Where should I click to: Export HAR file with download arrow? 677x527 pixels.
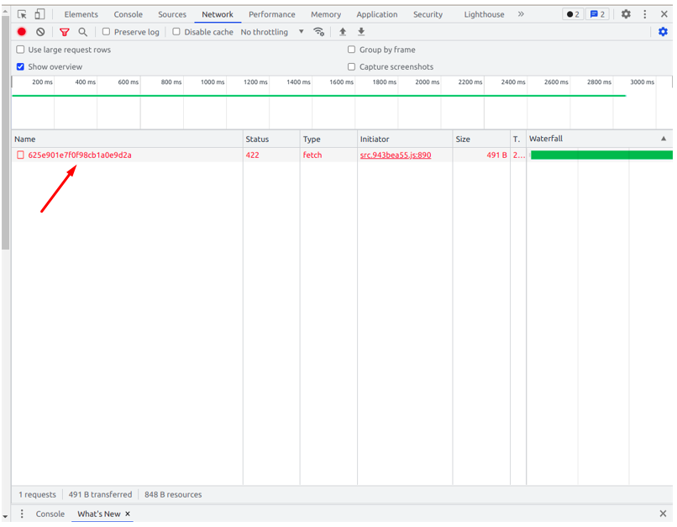coord(361,32)
